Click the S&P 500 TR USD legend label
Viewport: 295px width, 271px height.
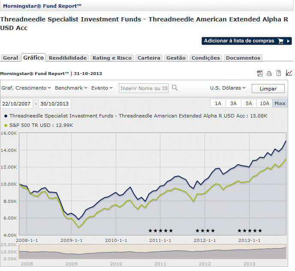tap(41, 125)
